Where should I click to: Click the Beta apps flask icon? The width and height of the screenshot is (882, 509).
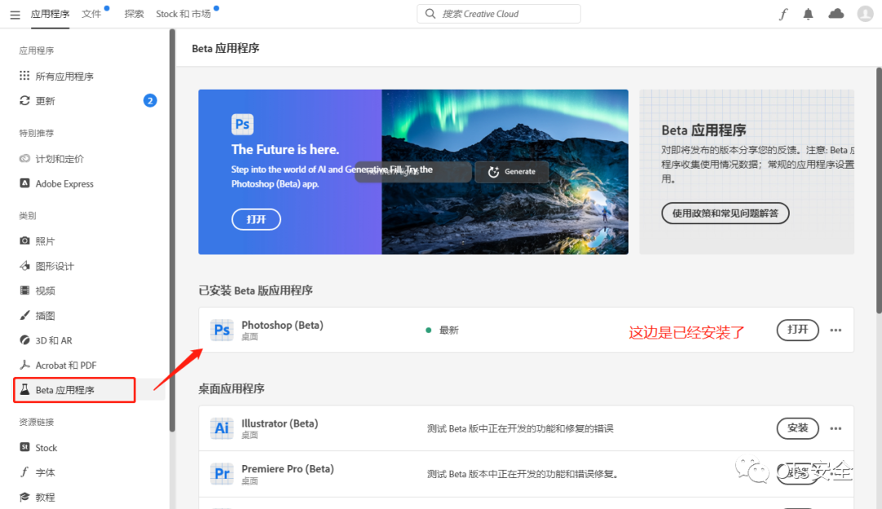tap(24, 389)
